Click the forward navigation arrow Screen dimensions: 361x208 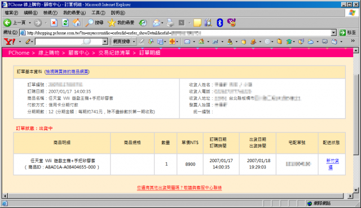[x=38, y=23]
